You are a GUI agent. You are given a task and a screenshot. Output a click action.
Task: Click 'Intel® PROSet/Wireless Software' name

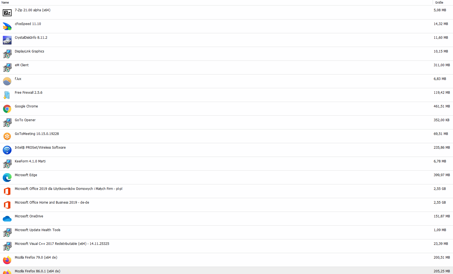pos(40,148)
